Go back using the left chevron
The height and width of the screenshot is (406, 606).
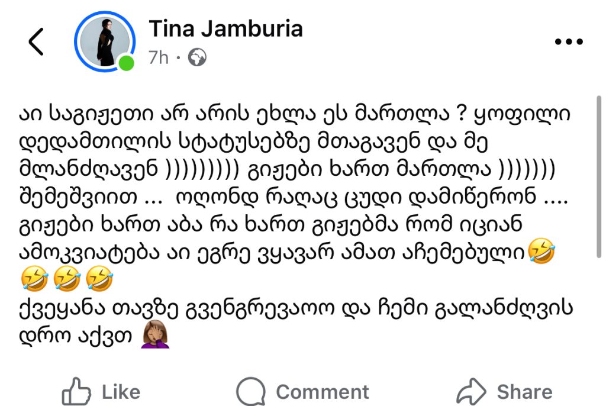tap(36, 41)
